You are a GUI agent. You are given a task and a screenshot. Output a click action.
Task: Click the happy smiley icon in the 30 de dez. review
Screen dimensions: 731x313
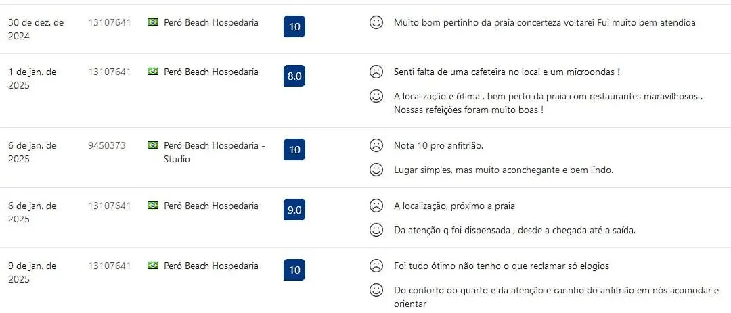376,22
